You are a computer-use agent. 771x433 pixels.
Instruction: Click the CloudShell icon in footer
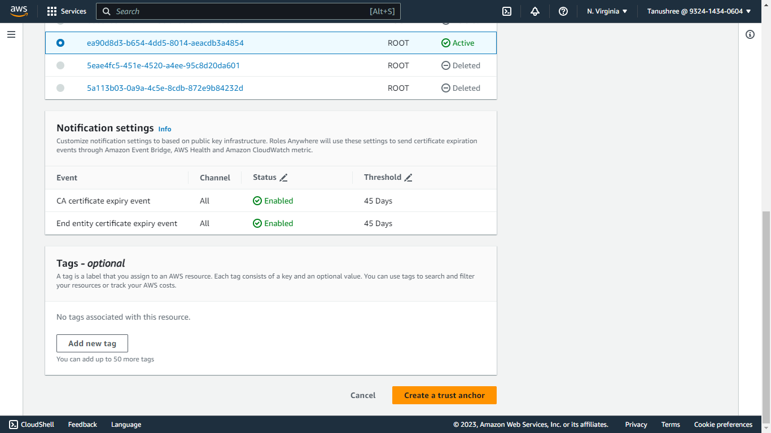point(13,425)
